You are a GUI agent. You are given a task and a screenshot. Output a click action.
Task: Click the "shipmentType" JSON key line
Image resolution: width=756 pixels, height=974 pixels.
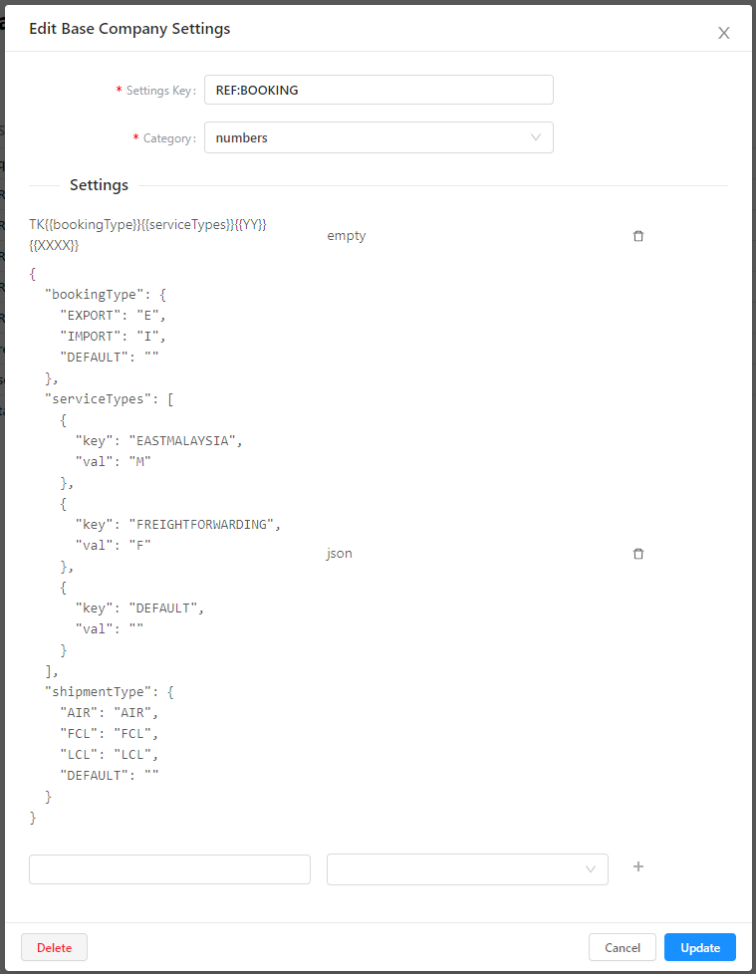pos(109,692)
